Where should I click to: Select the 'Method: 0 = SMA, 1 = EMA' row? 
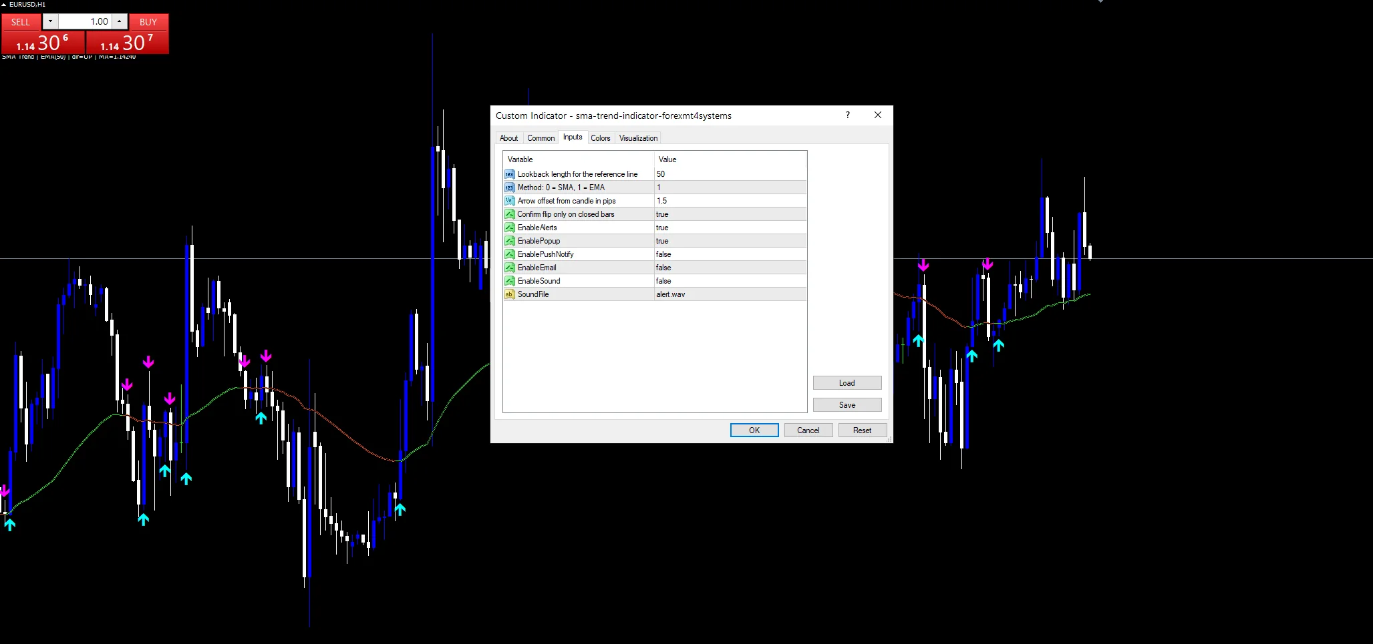(655, 188)
